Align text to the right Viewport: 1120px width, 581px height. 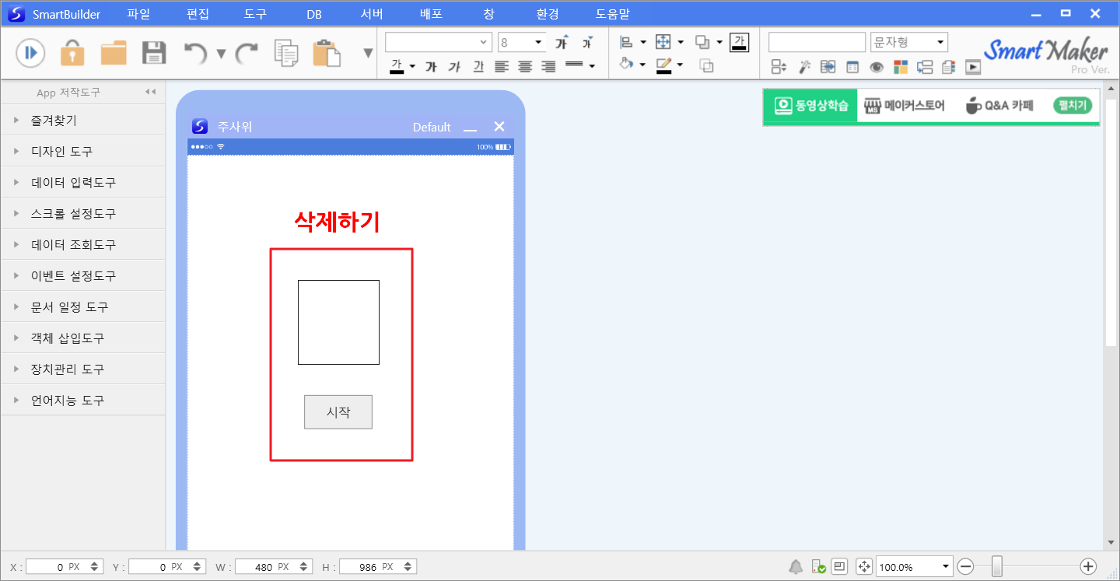click(x=548, y=66)
